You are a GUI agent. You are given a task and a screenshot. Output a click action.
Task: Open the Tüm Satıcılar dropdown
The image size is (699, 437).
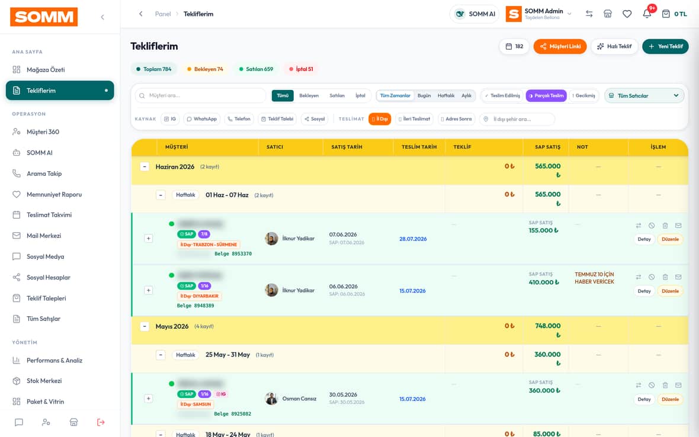(x=644, y=95)
